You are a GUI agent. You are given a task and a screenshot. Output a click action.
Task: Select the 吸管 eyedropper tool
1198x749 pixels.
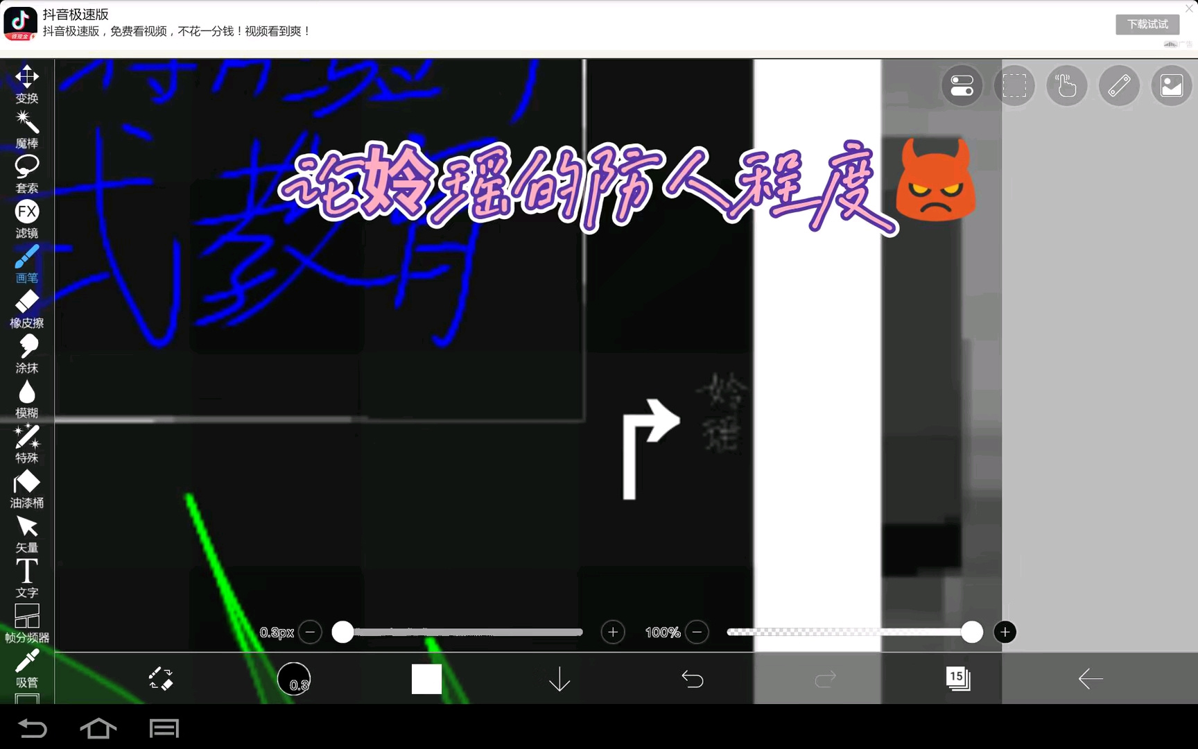(27, 669)
